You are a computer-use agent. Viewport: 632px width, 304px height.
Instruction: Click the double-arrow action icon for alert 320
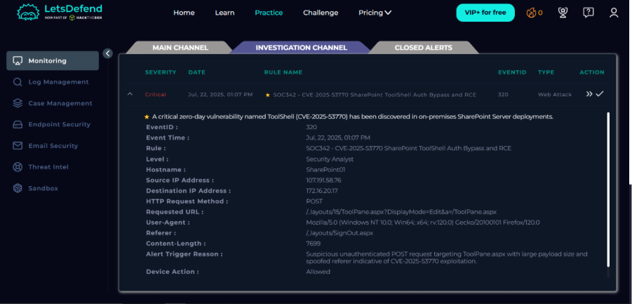pos(589,94)
